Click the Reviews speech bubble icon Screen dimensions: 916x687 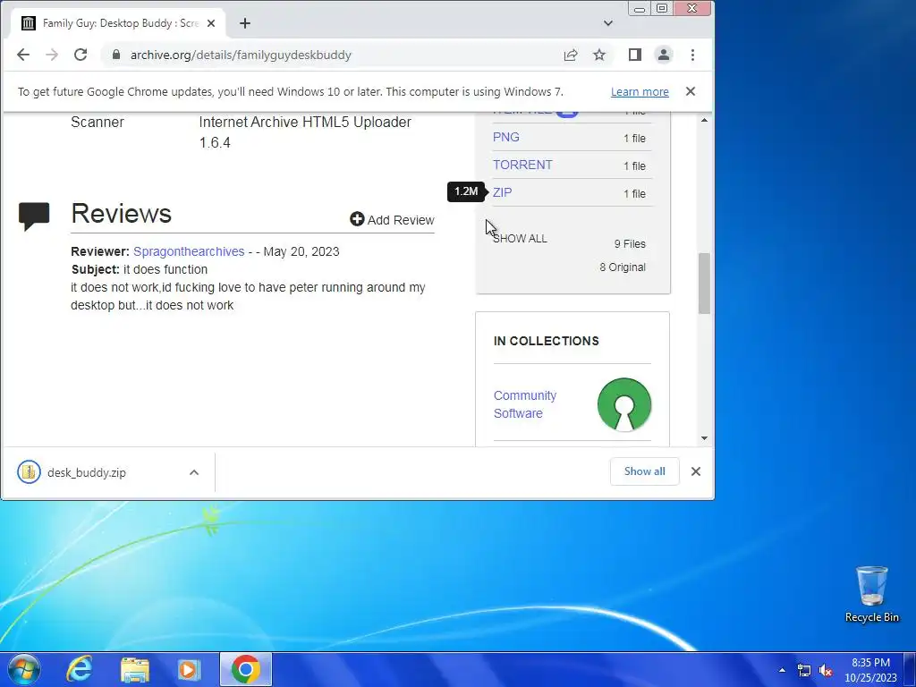pyautogui.click(x=34, y=216)
